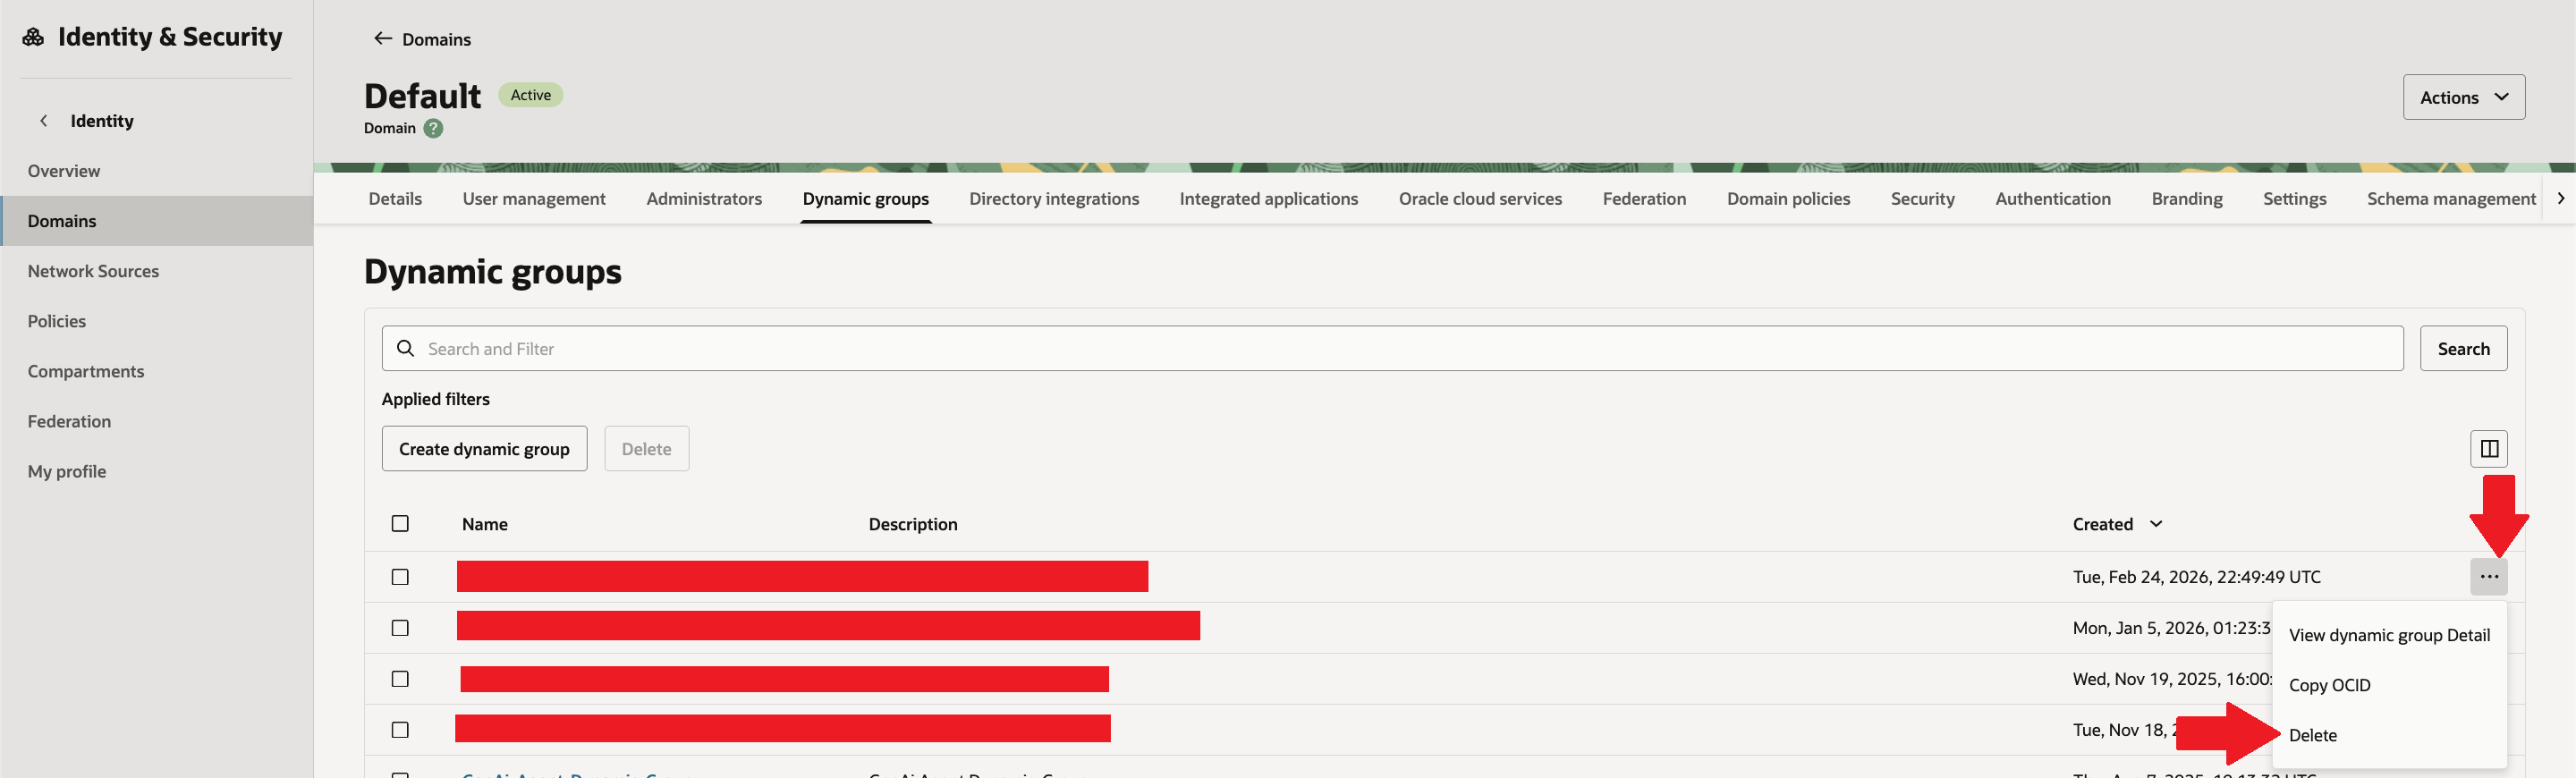Open the Actions dropdown

tap(2463, 97)
